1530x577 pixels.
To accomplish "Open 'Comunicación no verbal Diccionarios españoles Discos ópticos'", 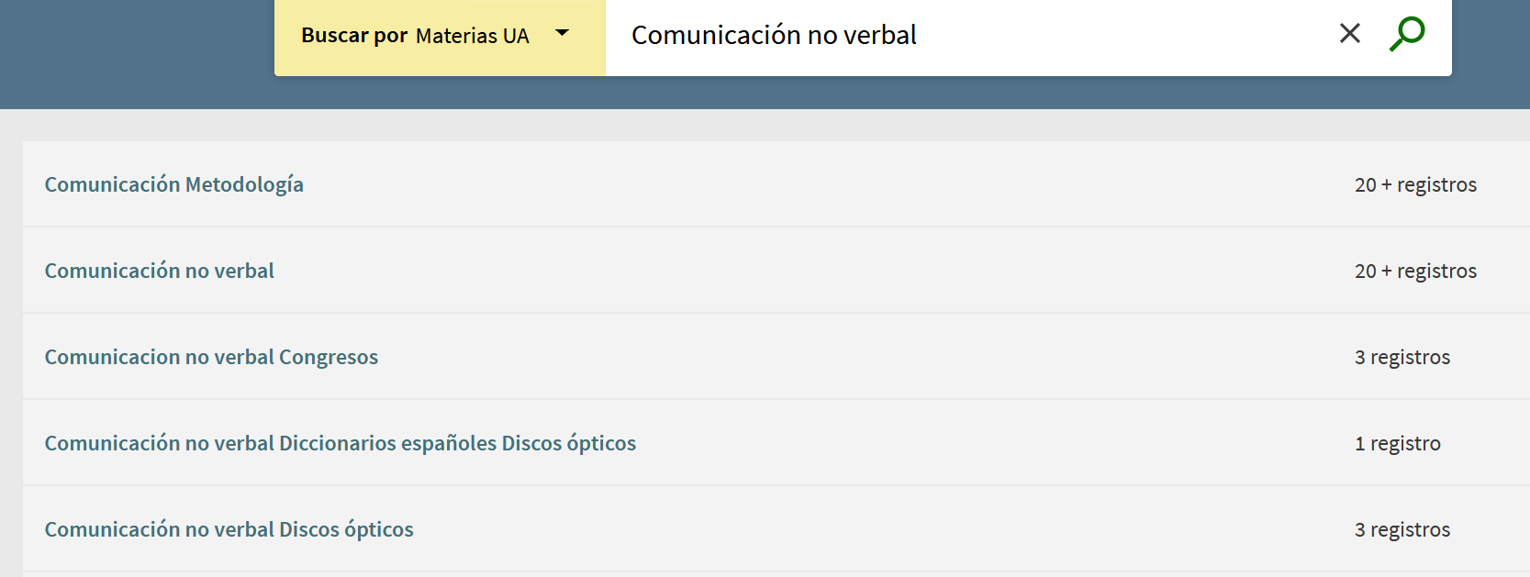I will [341, 443].
